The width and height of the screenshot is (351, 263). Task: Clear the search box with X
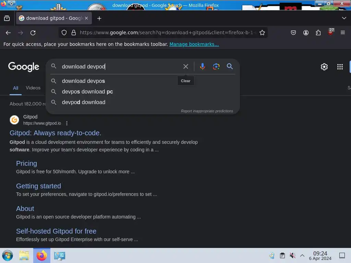(185, 66)
